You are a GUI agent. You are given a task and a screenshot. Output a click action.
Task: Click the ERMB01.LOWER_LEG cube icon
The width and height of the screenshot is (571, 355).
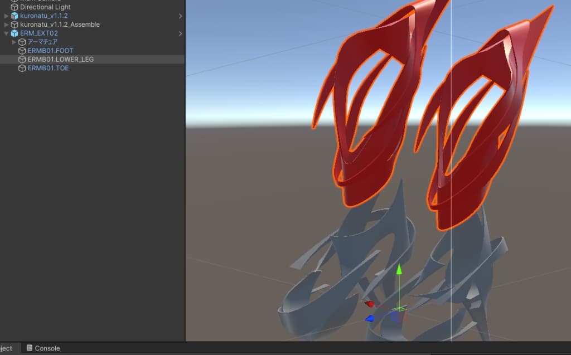tap(22, 59)
